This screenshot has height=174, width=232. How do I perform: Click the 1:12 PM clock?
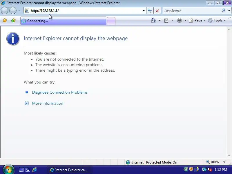[221, 169]
